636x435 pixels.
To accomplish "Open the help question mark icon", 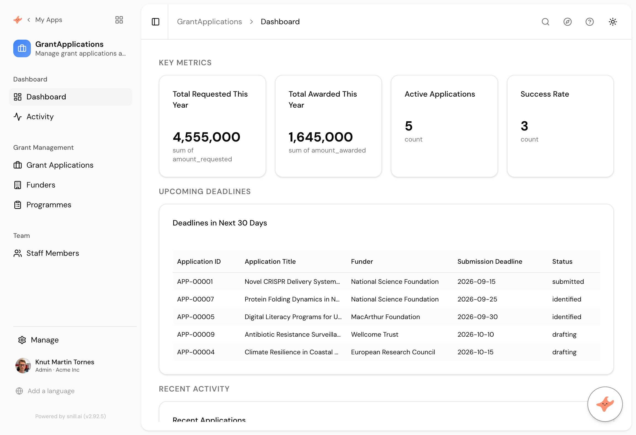I will 589,22.
